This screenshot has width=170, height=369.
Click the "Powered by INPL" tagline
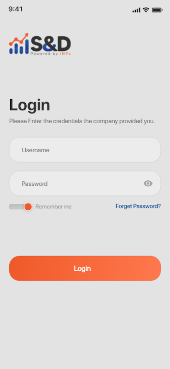pyautogui.click(x=51, y=54)
